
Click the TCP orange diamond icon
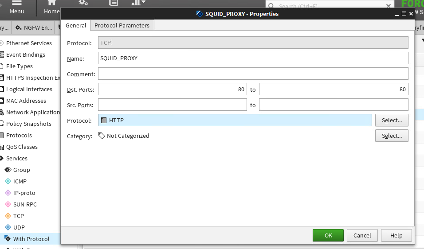pyautogui.click(x=8, y=216)
